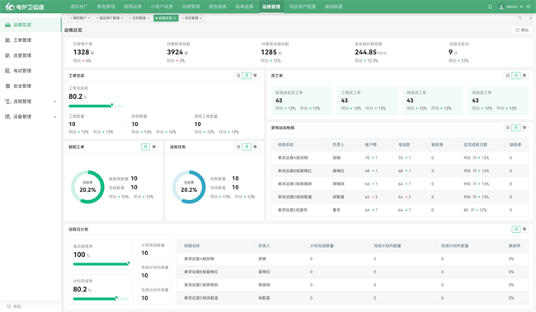Go to 安全管理 in the sidebar

click(x=22, y=86)
